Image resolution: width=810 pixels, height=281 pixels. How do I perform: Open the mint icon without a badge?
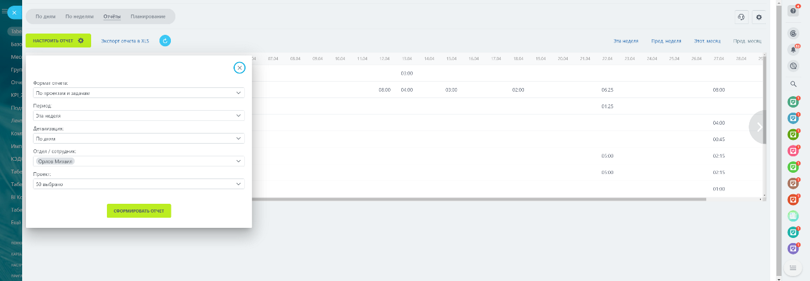(793, 216)
